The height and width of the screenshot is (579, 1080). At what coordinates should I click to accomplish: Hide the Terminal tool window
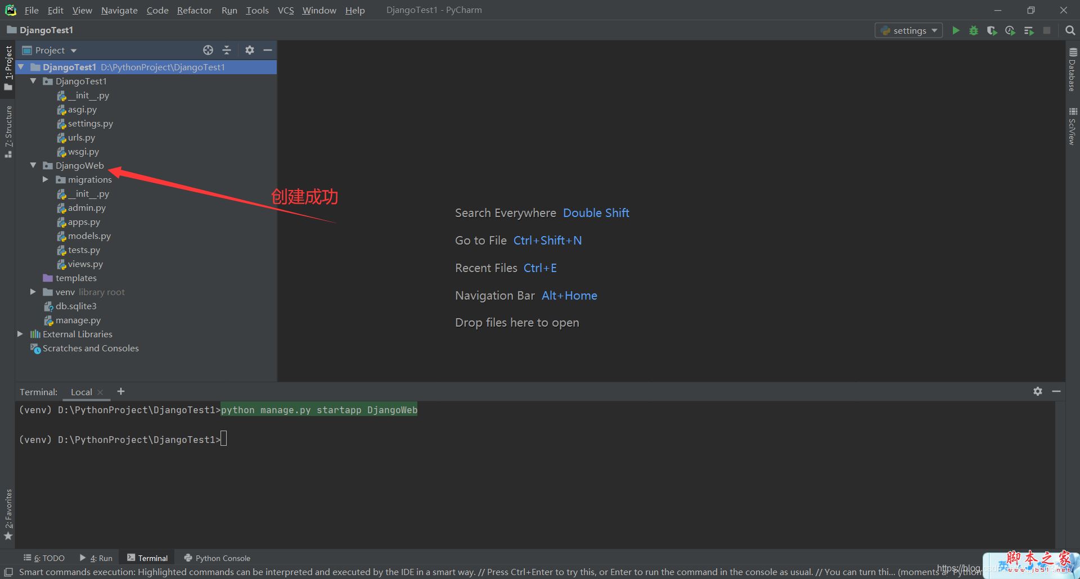coord(1056,391)
